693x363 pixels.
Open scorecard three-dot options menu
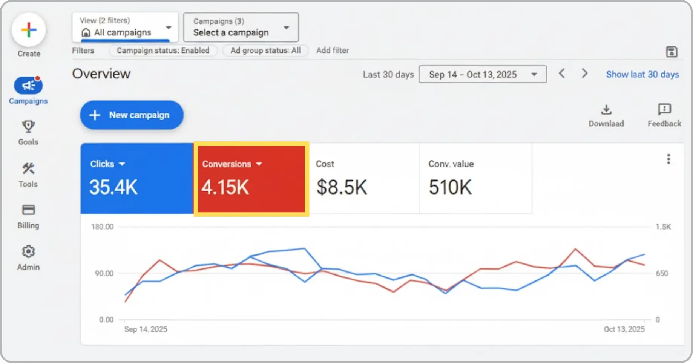tap(668, 159)
